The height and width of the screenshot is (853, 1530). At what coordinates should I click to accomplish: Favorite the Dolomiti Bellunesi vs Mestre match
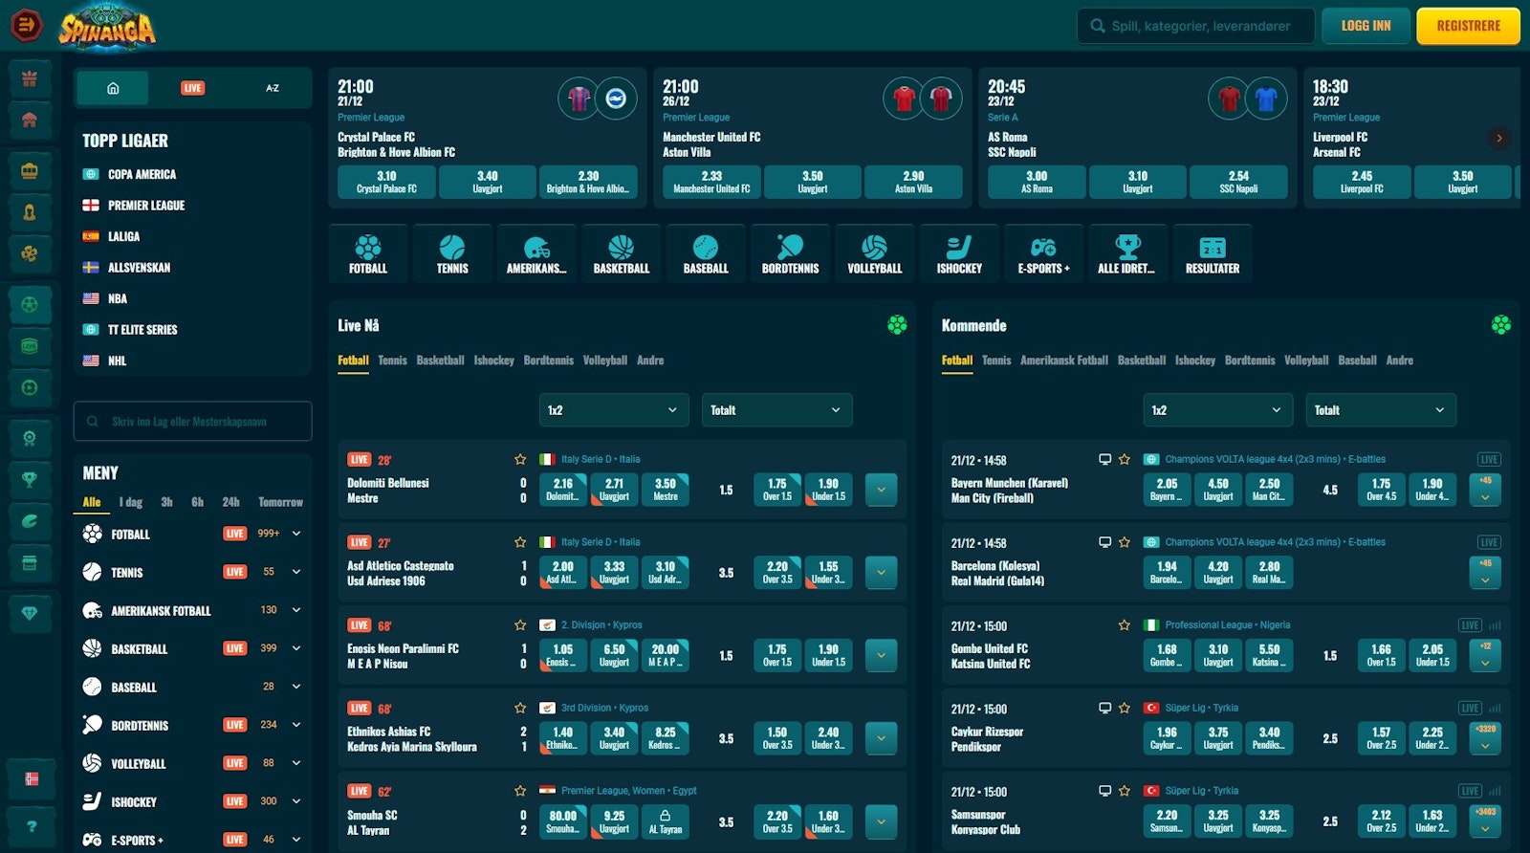(x=520, y=459)
